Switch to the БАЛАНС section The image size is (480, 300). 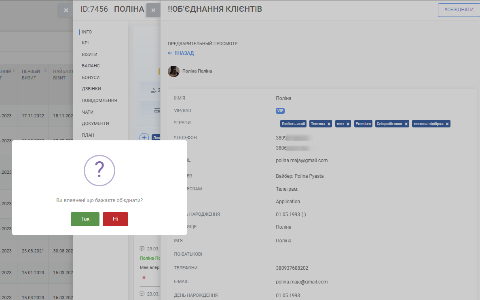pos(91,66)
